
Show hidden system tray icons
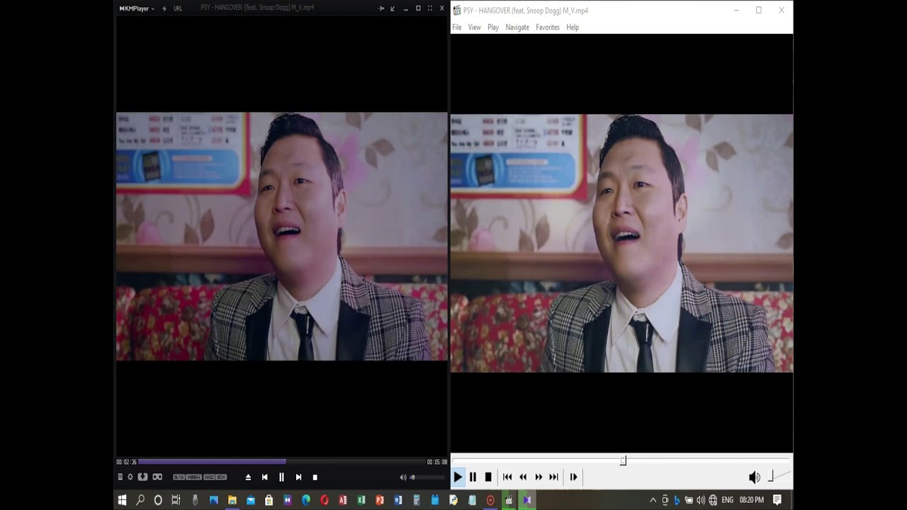(653, 500)
